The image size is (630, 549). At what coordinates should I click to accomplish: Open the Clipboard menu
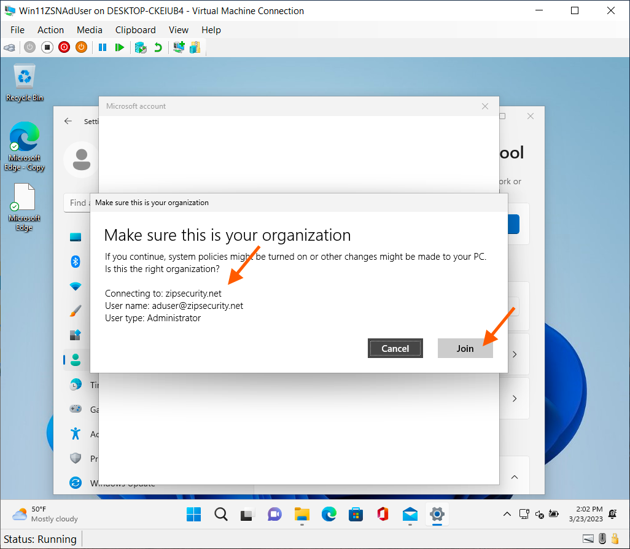pos(135,29)
